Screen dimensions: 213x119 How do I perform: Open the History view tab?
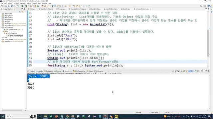[90, 71]
